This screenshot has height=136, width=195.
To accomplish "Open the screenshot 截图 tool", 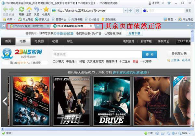I will click(169, 19).
